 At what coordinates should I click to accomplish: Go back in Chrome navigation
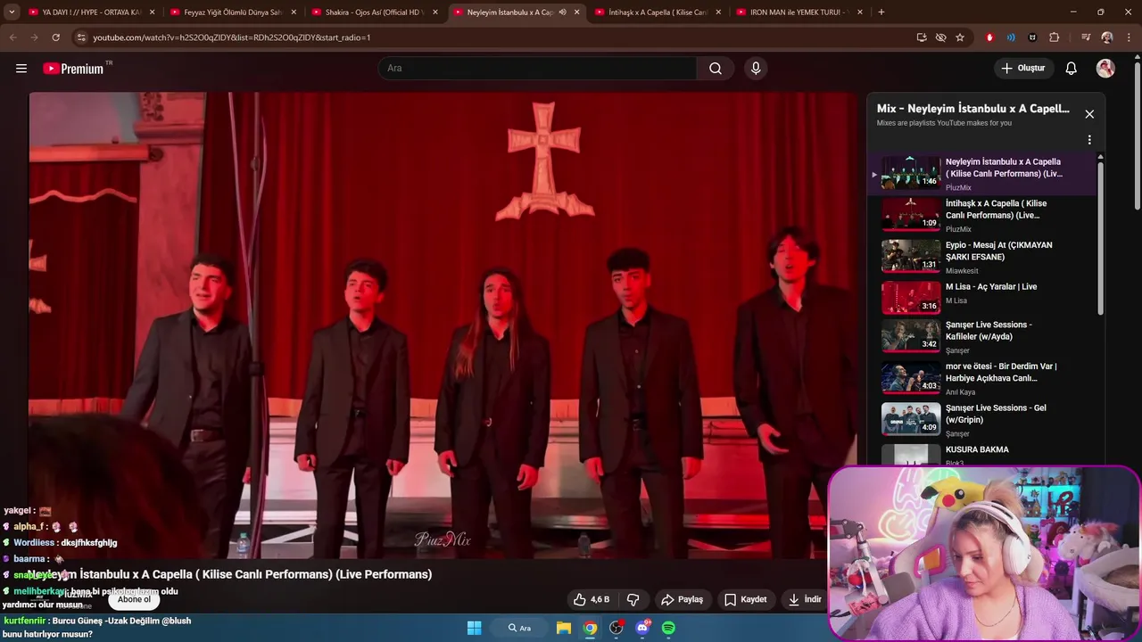tap(12, 37)
